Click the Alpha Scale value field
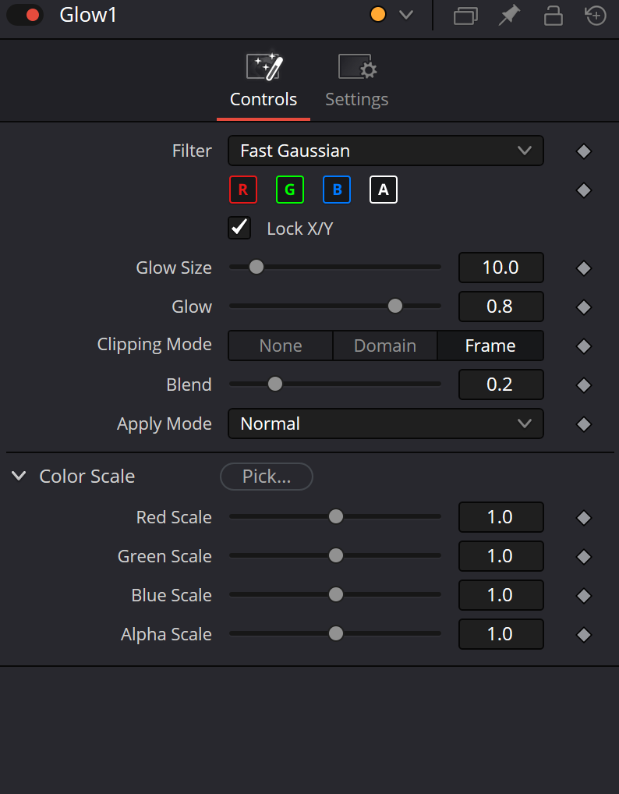This screenshot has height=794, width=619. coord(501,634)
